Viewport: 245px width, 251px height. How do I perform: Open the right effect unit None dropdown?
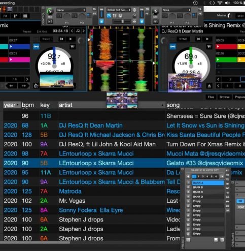pos(177,10)
